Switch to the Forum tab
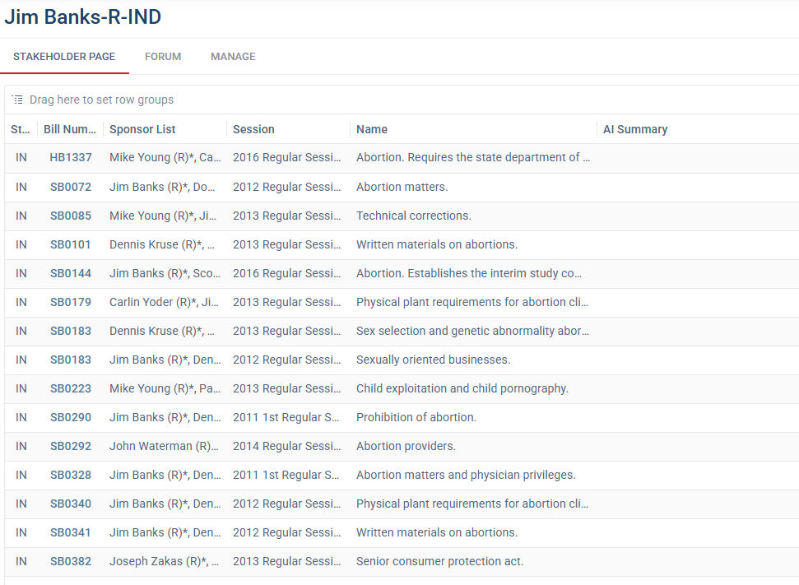 (x=163, y=57)
